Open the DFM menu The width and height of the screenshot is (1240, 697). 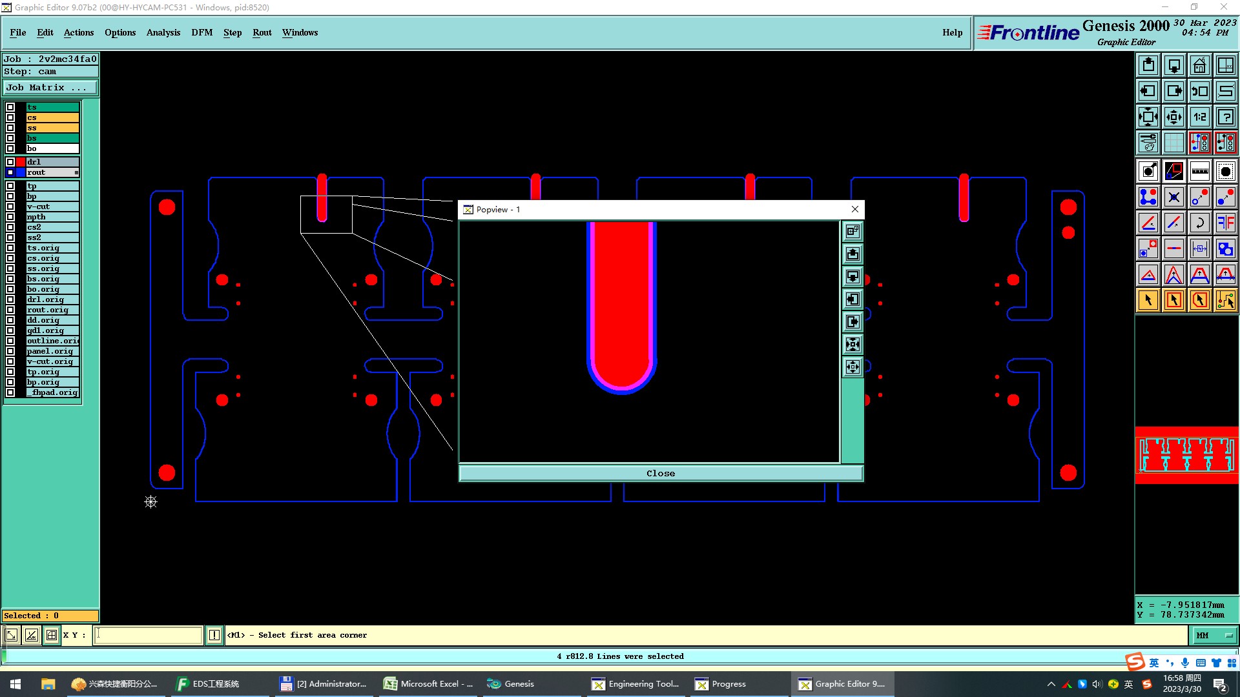201,32
